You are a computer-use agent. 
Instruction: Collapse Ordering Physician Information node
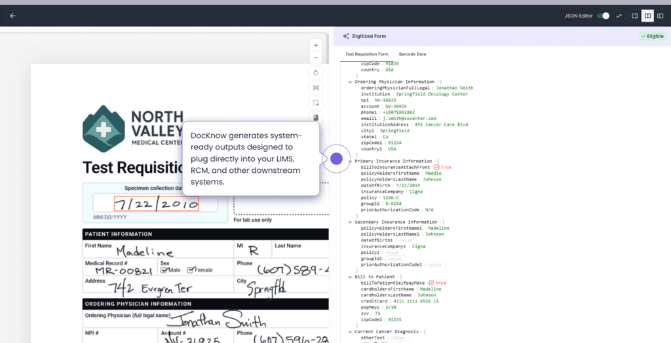point(350,82)
